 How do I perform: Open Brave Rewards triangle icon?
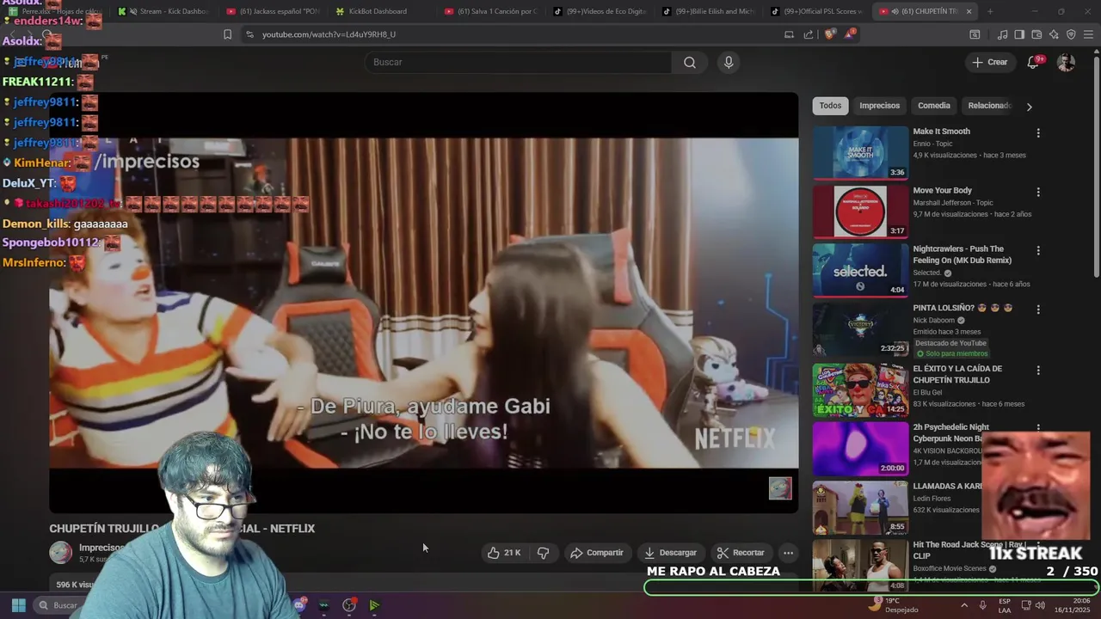click(850, 34)
